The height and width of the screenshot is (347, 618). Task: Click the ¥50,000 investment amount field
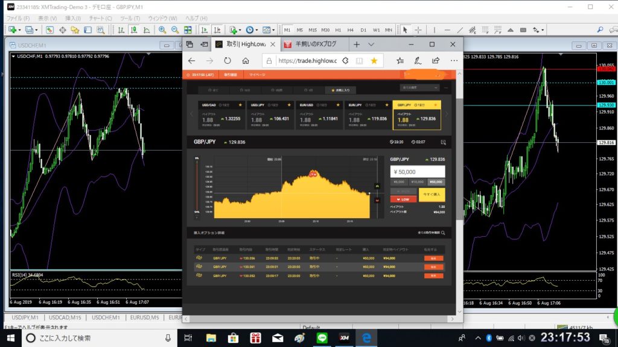click(x=417, y=171)
